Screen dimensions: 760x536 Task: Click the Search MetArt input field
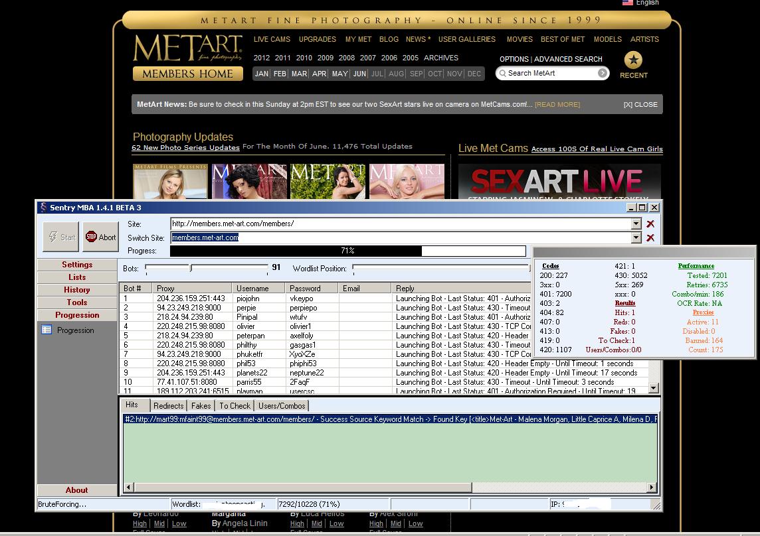(551, 73)
